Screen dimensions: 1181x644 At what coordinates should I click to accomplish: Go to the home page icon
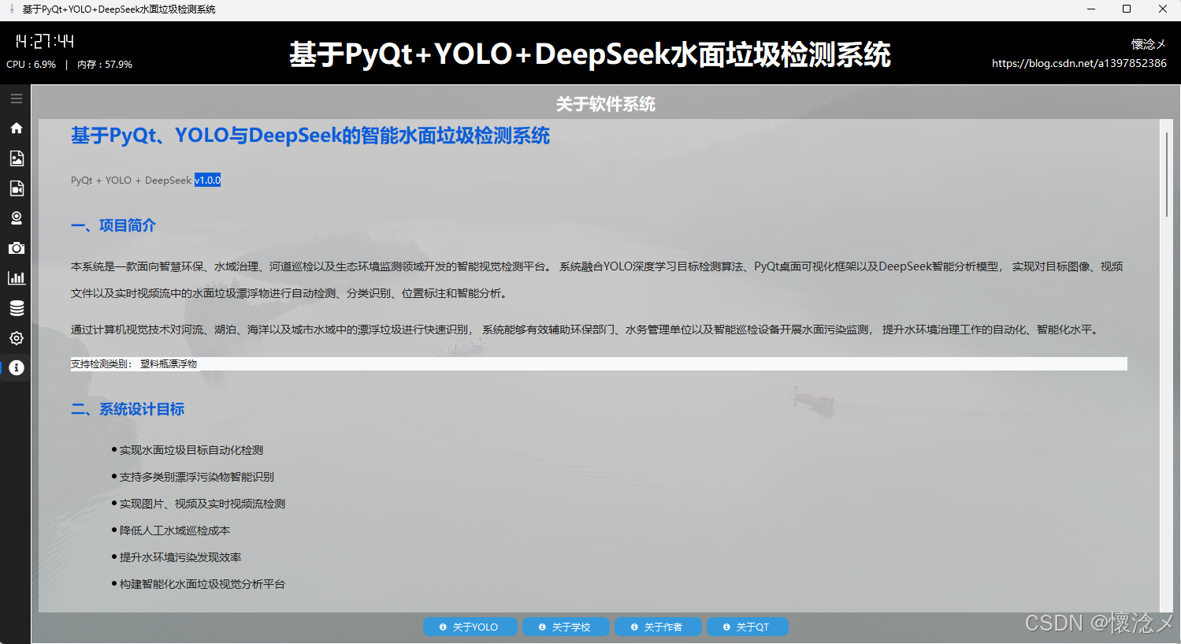coord(17,128)
